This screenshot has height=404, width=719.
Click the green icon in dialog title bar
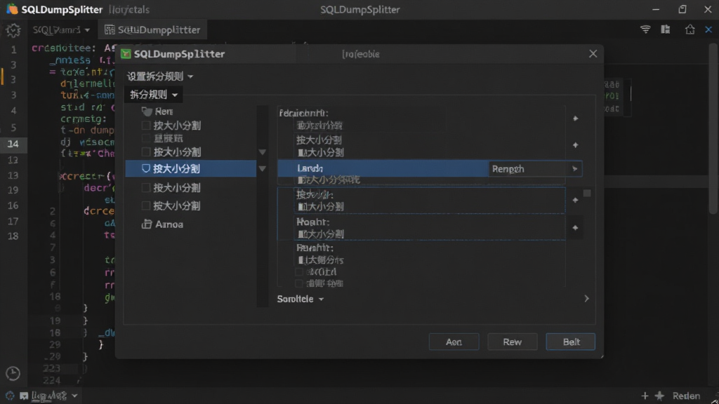click(x=126, y=53)
